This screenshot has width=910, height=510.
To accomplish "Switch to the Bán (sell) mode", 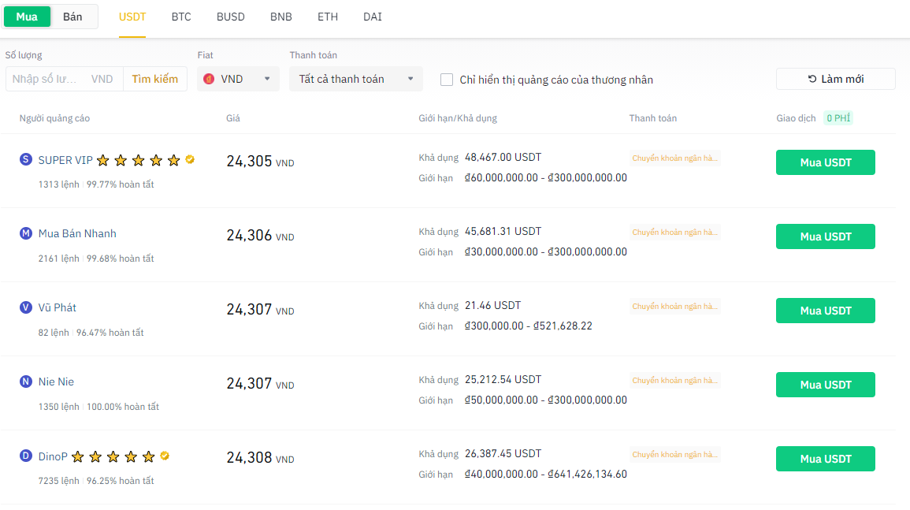I will click(x=72, y=17).
